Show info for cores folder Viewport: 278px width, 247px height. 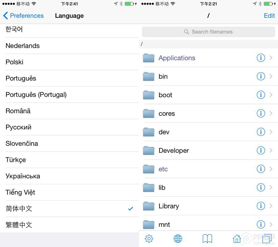click(261, 113)
